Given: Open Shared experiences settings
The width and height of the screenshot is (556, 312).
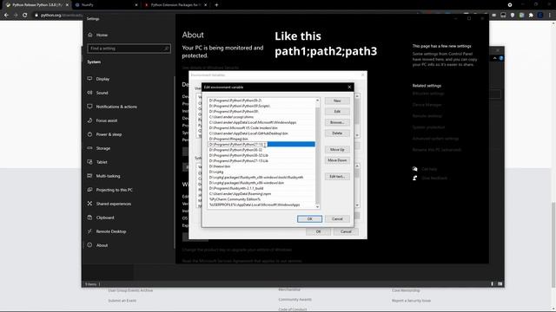Looking at the screenshot, I should coord(114,204).
